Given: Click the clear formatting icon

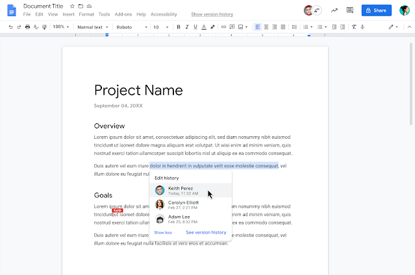Looking at the screenshot, I should 354,27.
